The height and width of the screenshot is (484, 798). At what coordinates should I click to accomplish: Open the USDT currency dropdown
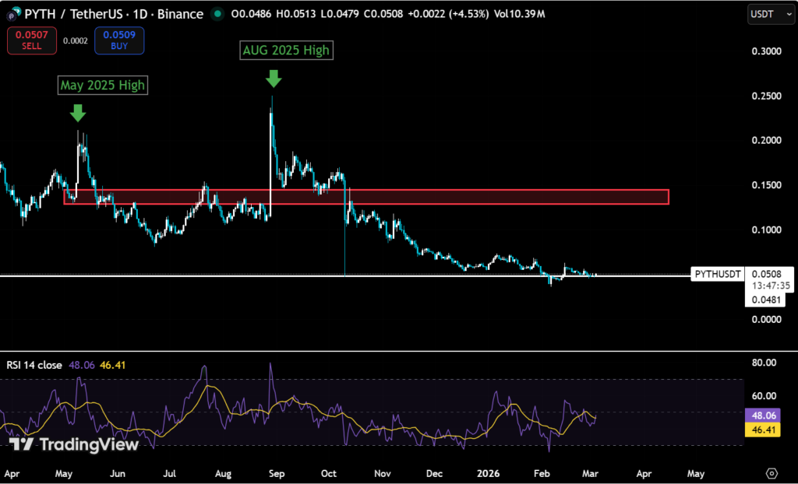(x=770, y=13)
